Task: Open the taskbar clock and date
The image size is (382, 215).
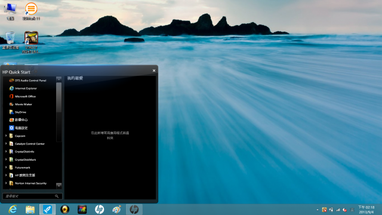Action: tap(366, 210)
